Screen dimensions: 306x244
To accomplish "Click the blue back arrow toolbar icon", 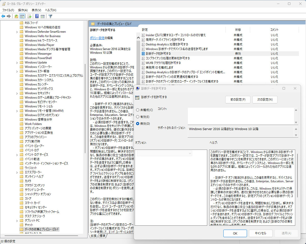I will 3,16.
